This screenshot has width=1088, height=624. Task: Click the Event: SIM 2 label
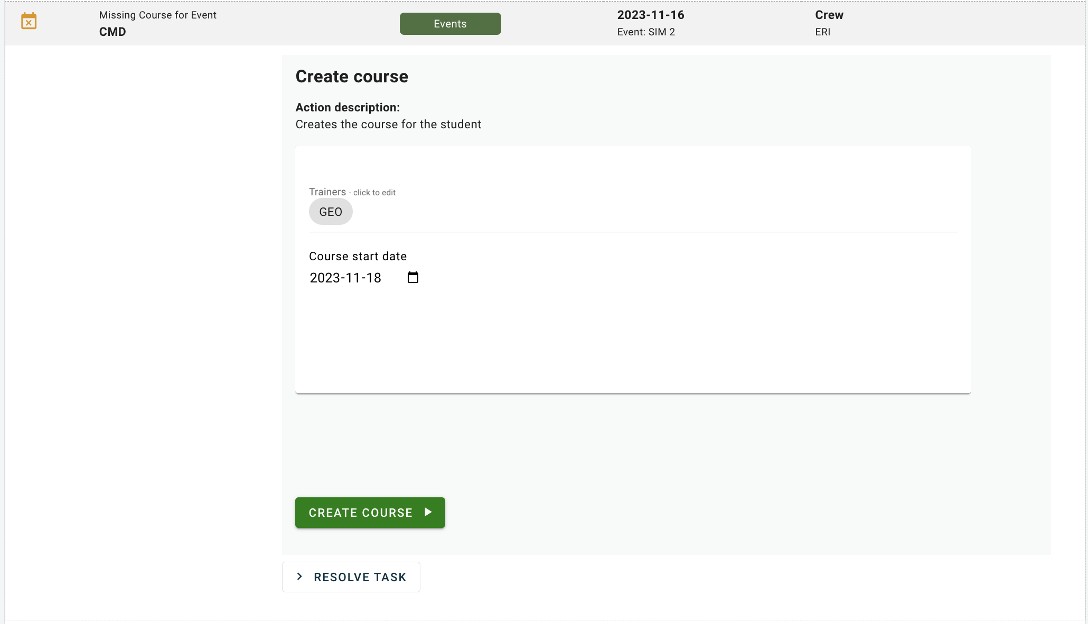[645, 32]
